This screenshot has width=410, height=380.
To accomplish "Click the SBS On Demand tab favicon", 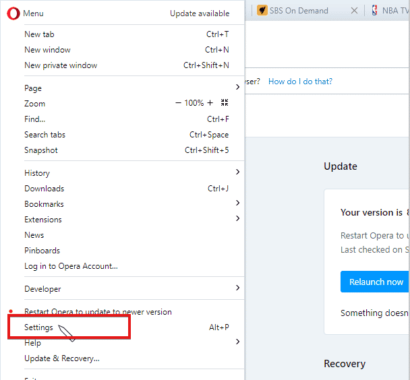I will coord(262,11).
